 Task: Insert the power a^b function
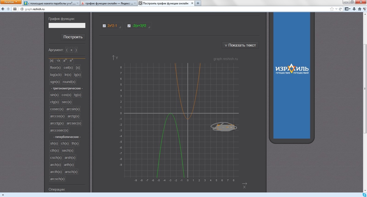click(x=65, y=60)
